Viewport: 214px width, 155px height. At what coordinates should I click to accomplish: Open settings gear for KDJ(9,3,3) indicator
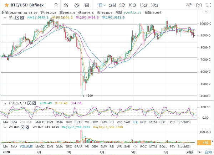tap(29, 103)
